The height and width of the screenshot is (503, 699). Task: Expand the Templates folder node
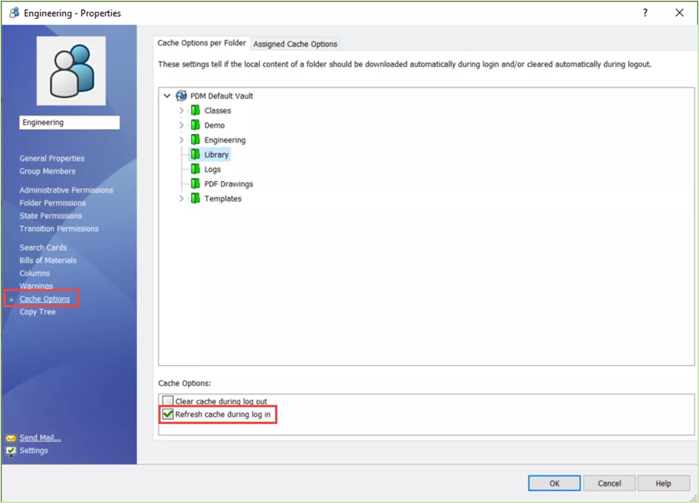coord(181,198)
